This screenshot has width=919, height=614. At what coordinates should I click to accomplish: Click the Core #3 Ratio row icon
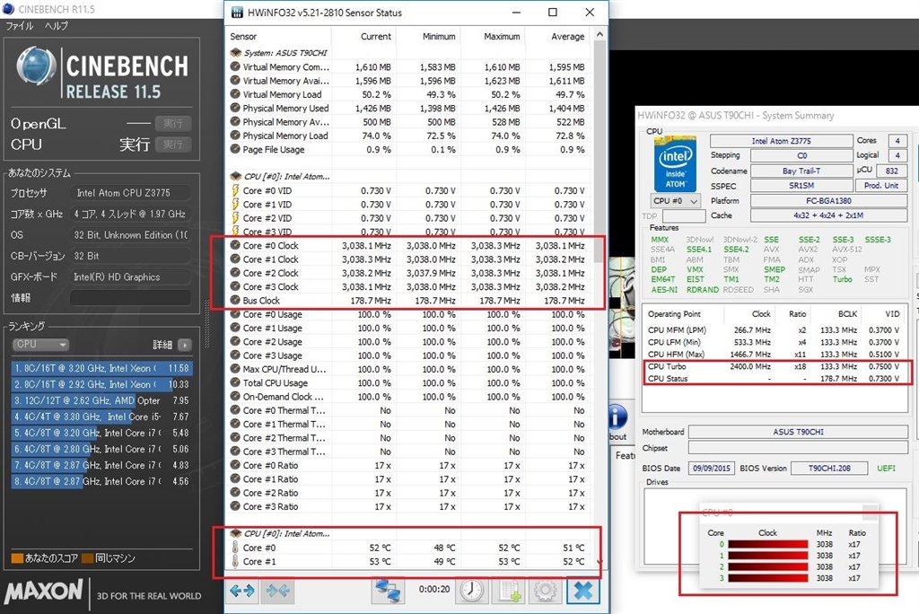tap(235, 506)
